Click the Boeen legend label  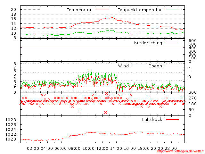(155, 66)
